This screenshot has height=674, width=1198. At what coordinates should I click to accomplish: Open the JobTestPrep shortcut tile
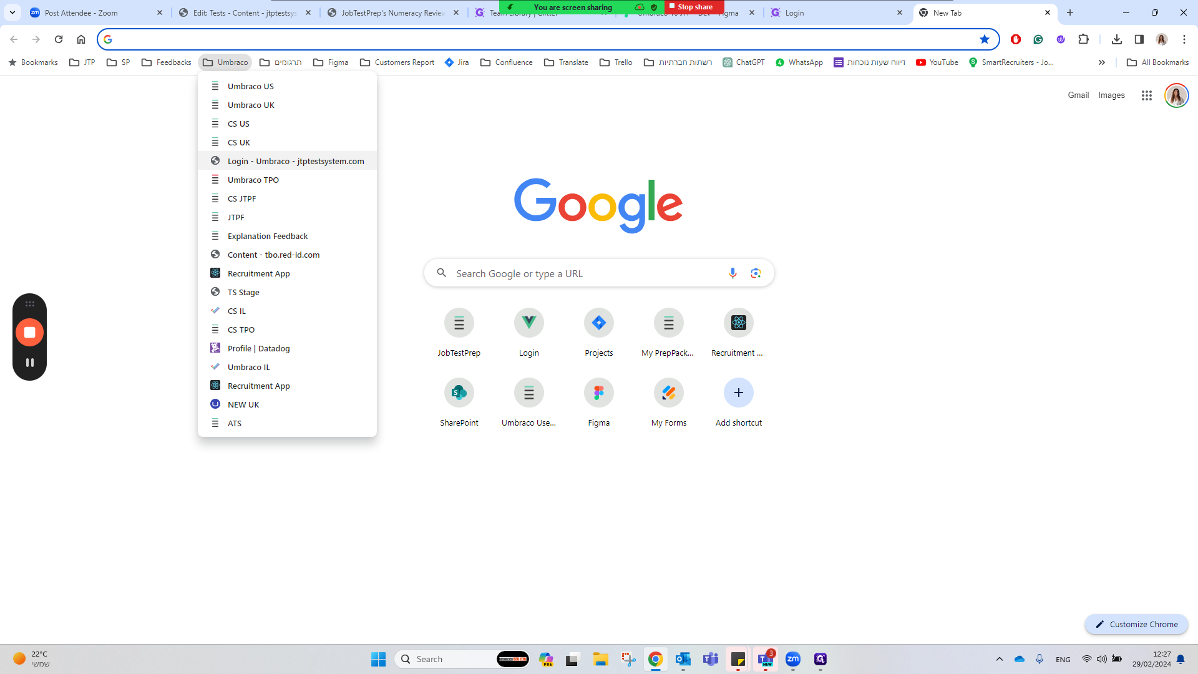coord(459,333)
